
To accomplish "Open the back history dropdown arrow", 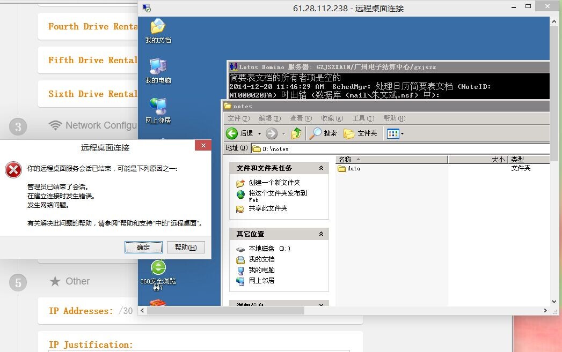I will click(259, 134).
